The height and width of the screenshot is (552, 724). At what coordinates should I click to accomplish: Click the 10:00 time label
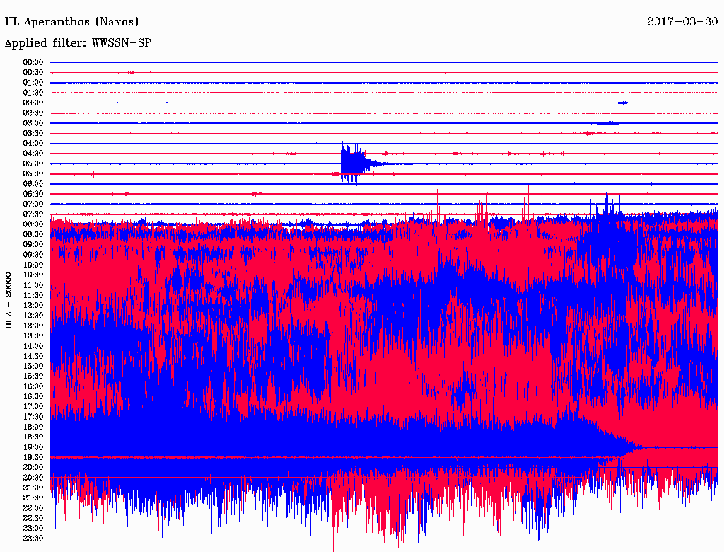pyautogui.click(x=33, y=265)
